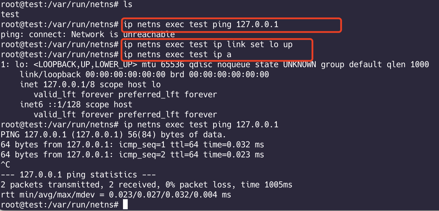Click the '127.0.0.1 ping statistics' header line
The width and height of the screenshot is (439, 211).
tap(78, 175)
